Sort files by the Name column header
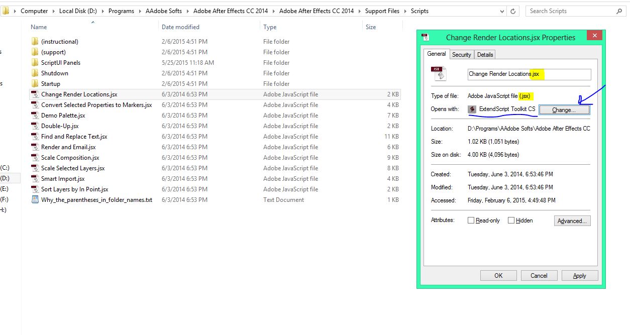Viewport: 630px width, 335px height. [x=39, y=27]
